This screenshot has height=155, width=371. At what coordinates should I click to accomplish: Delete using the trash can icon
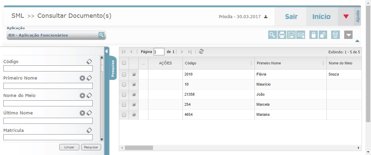tap(335, 35)
